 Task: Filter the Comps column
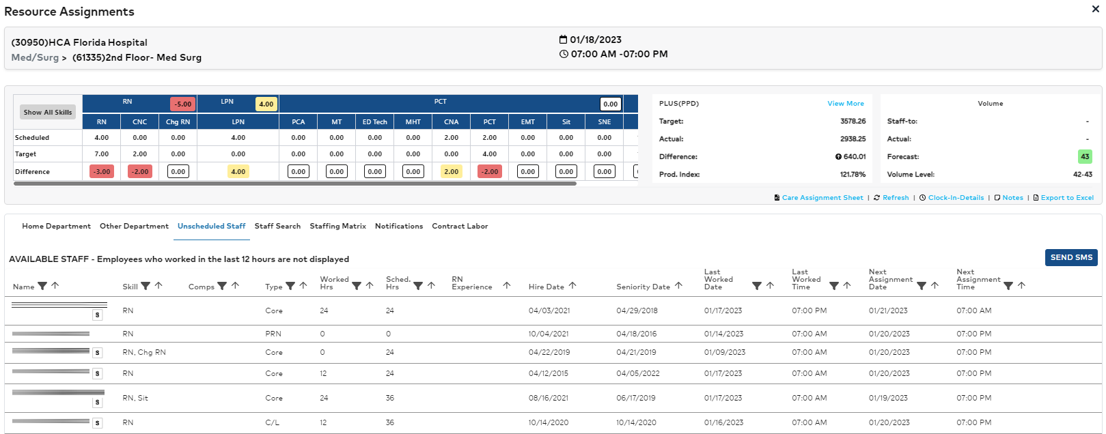(x=222, y=286)
